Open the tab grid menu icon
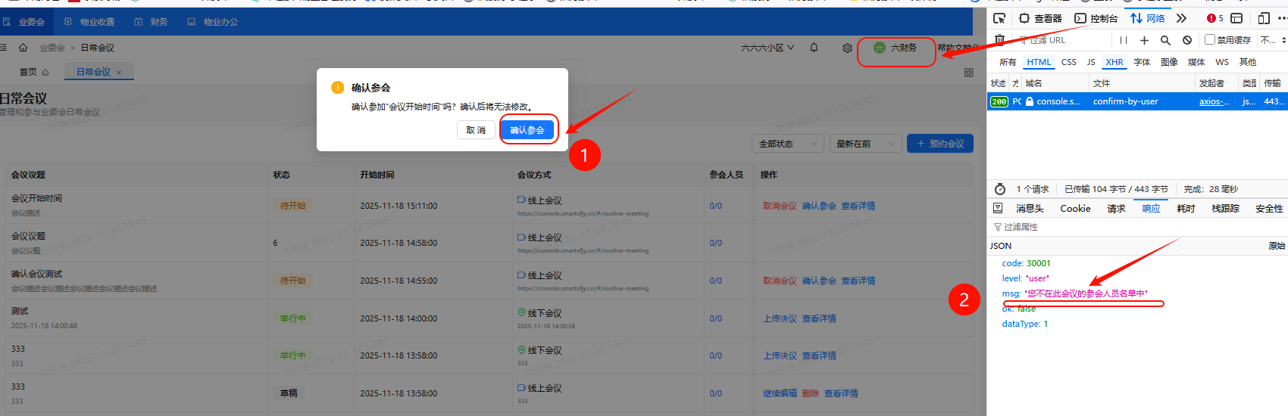The image size is (1288, 416). 968,72
